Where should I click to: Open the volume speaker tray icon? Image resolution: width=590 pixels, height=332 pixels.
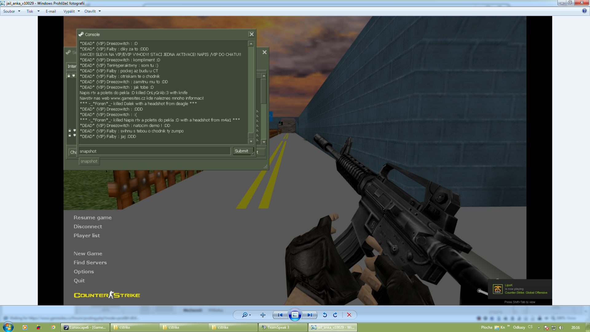[x=561, y=328]
